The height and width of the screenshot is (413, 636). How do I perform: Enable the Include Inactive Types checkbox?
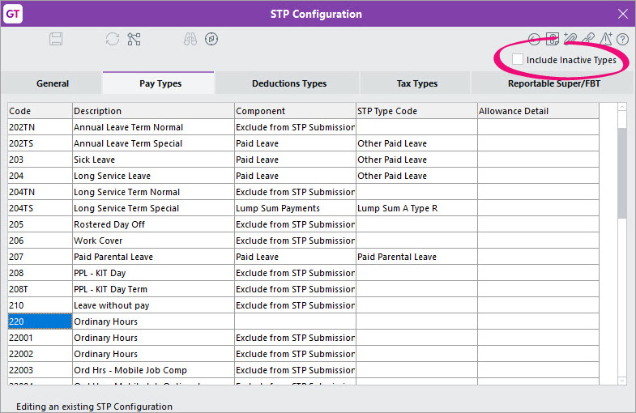point(518,60)
